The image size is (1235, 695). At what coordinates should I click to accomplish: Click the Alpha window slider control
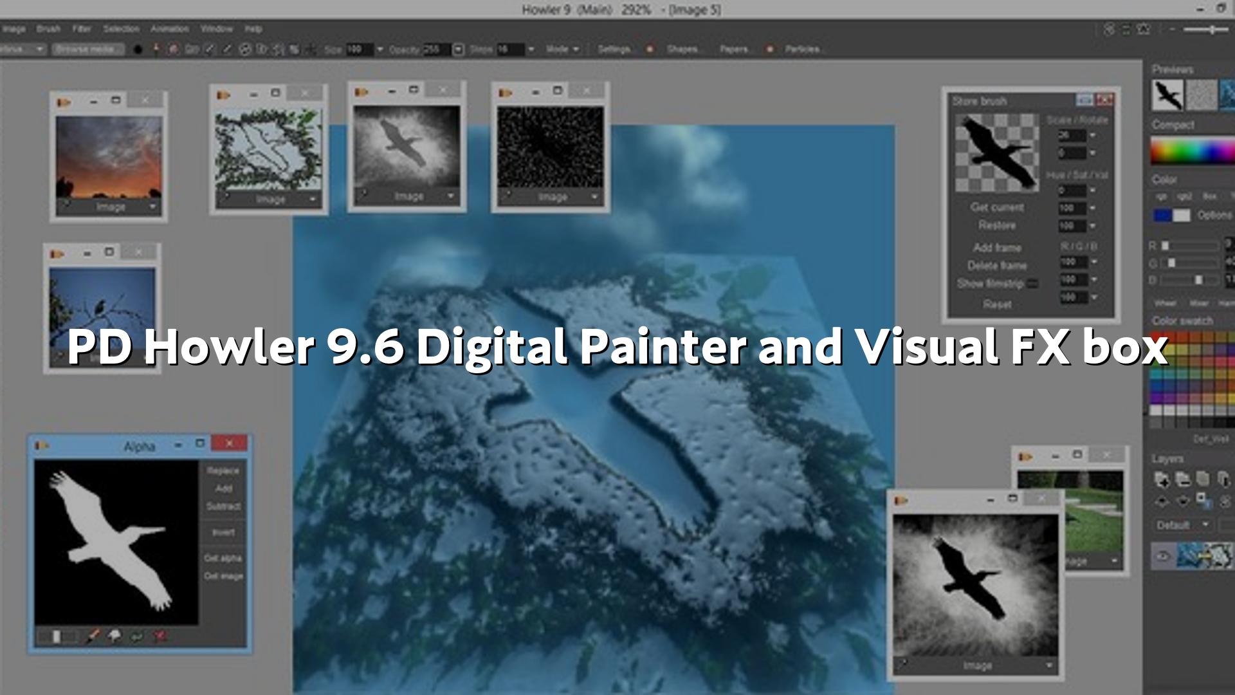[57, 636]
